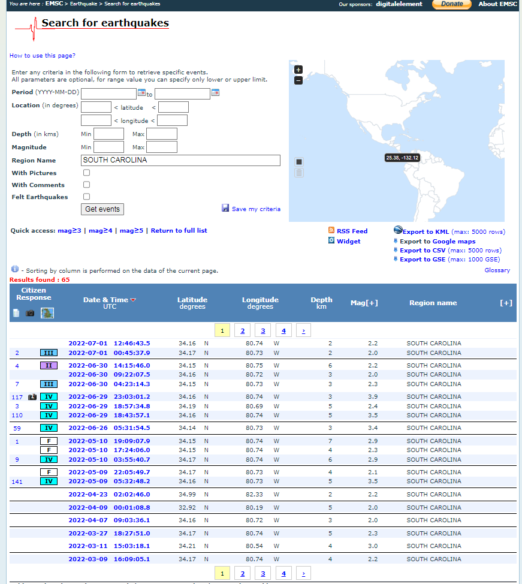
Task: Go to page 4 using the pager above the results
Action: [x=283, y=331]
